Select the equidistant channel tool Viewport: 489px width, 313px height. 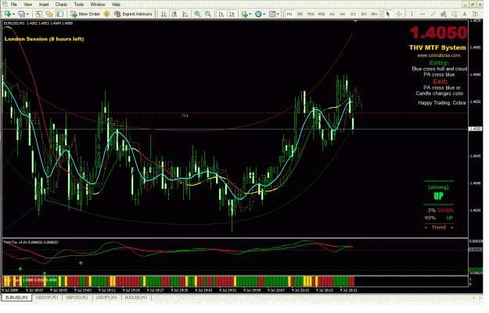coord(443,14)
